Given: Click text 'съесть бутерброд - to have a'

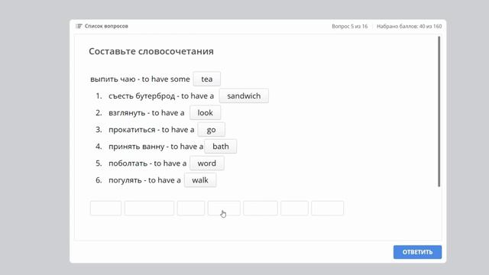Looking at the screenshot, I should pos(161,96).
